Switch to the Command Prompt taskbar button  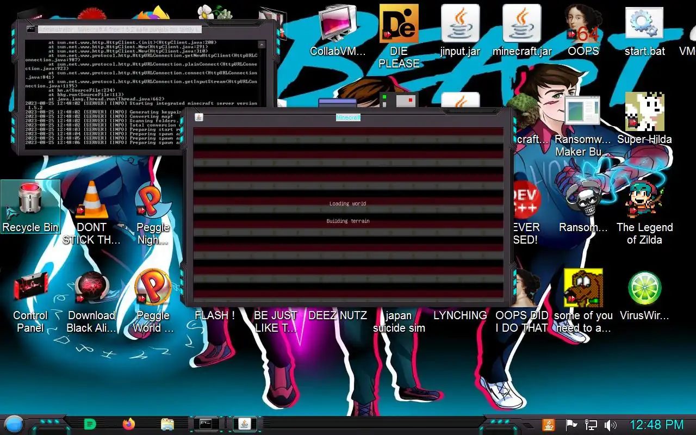[206, 424]
